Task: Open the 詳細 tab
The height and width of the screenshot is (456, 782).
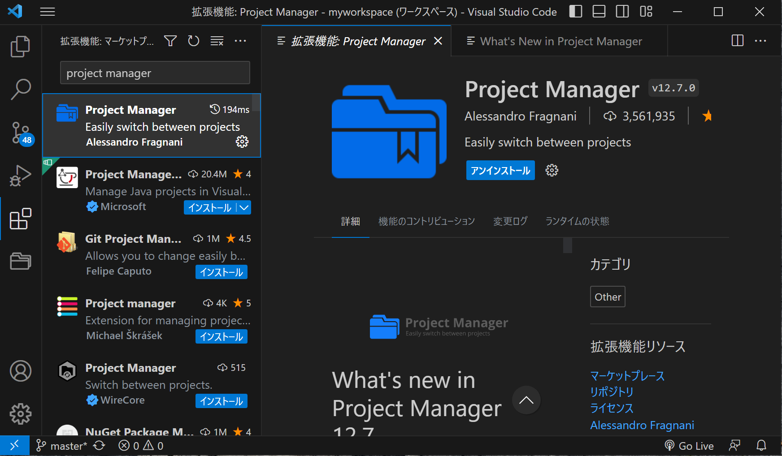Action: click(x=351, y=221)
